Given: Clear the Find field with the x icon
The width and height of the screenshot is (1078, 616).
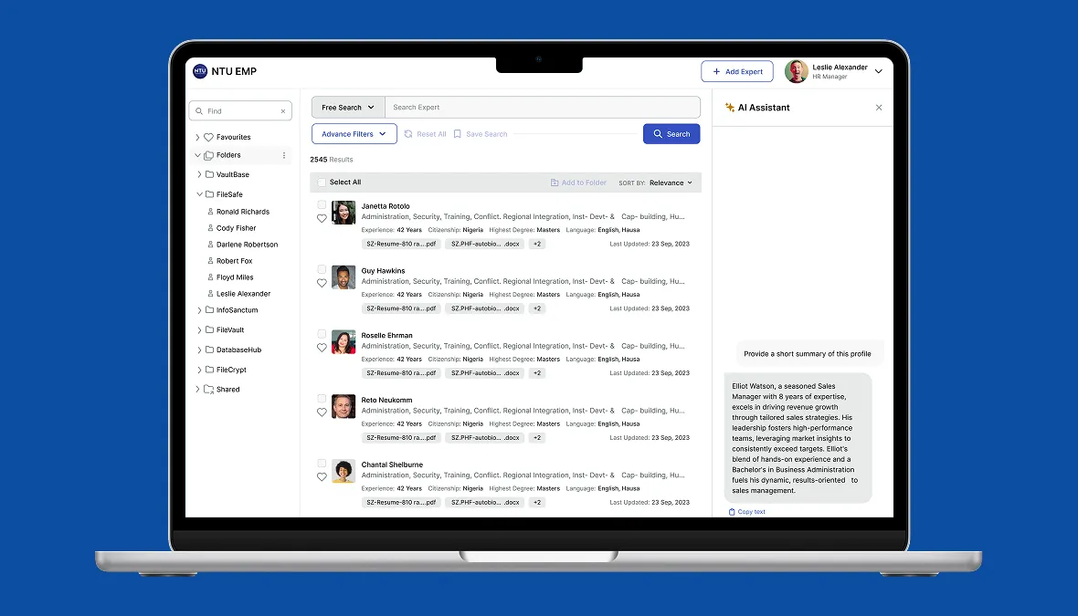Looking at the screenshot, I should pos(282,111).
